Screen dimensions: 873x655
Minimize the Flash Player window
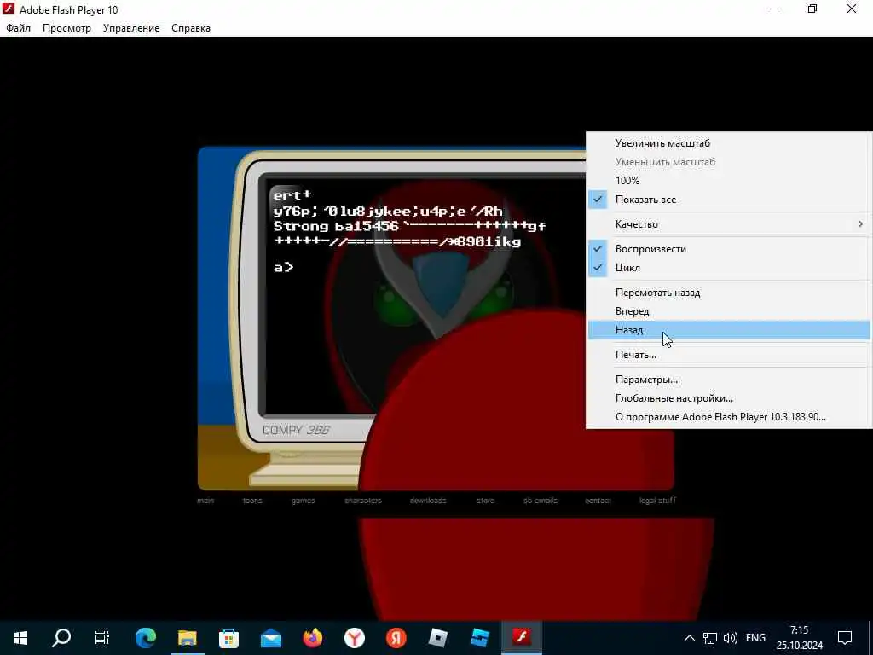pyautogui.click(x=774, y=9)
